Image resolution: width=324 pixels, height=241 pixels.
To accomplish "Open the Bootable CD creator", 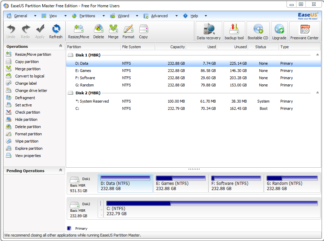I will (258, 31).
